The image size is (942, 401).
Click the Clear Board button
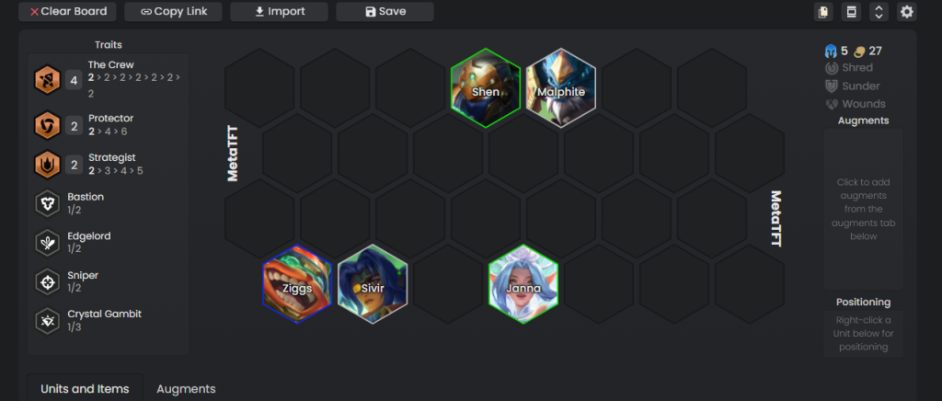[68, 11]
